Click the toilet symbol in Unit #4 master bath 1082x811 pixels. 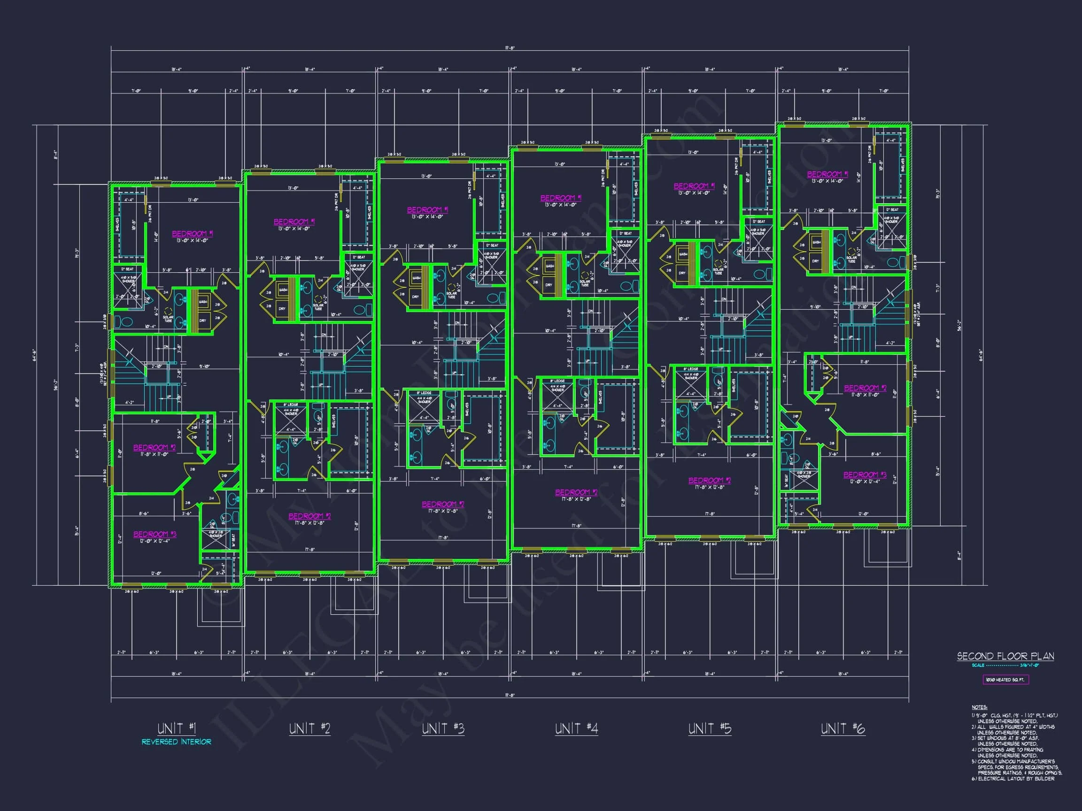pyautogui.click(x=627, y=286)
